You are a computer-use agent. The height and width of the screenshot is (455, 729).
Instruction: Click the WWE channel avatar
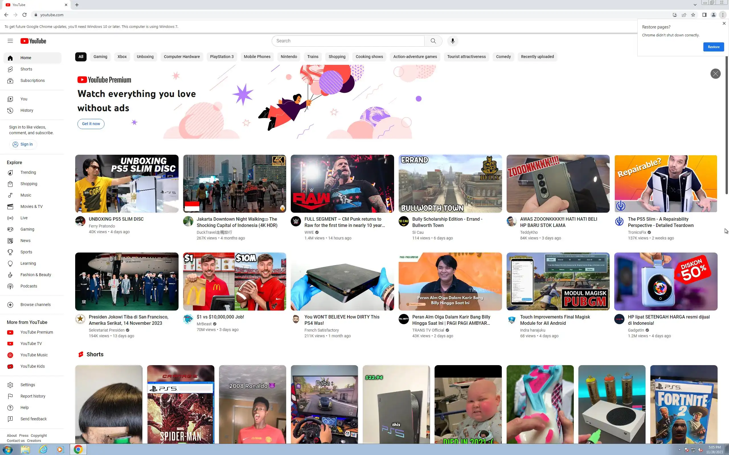pos(296,222)
